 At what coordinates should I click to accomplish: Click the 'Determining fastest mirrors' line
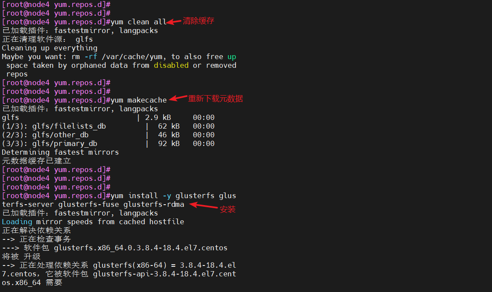click(x=60, y=152)
